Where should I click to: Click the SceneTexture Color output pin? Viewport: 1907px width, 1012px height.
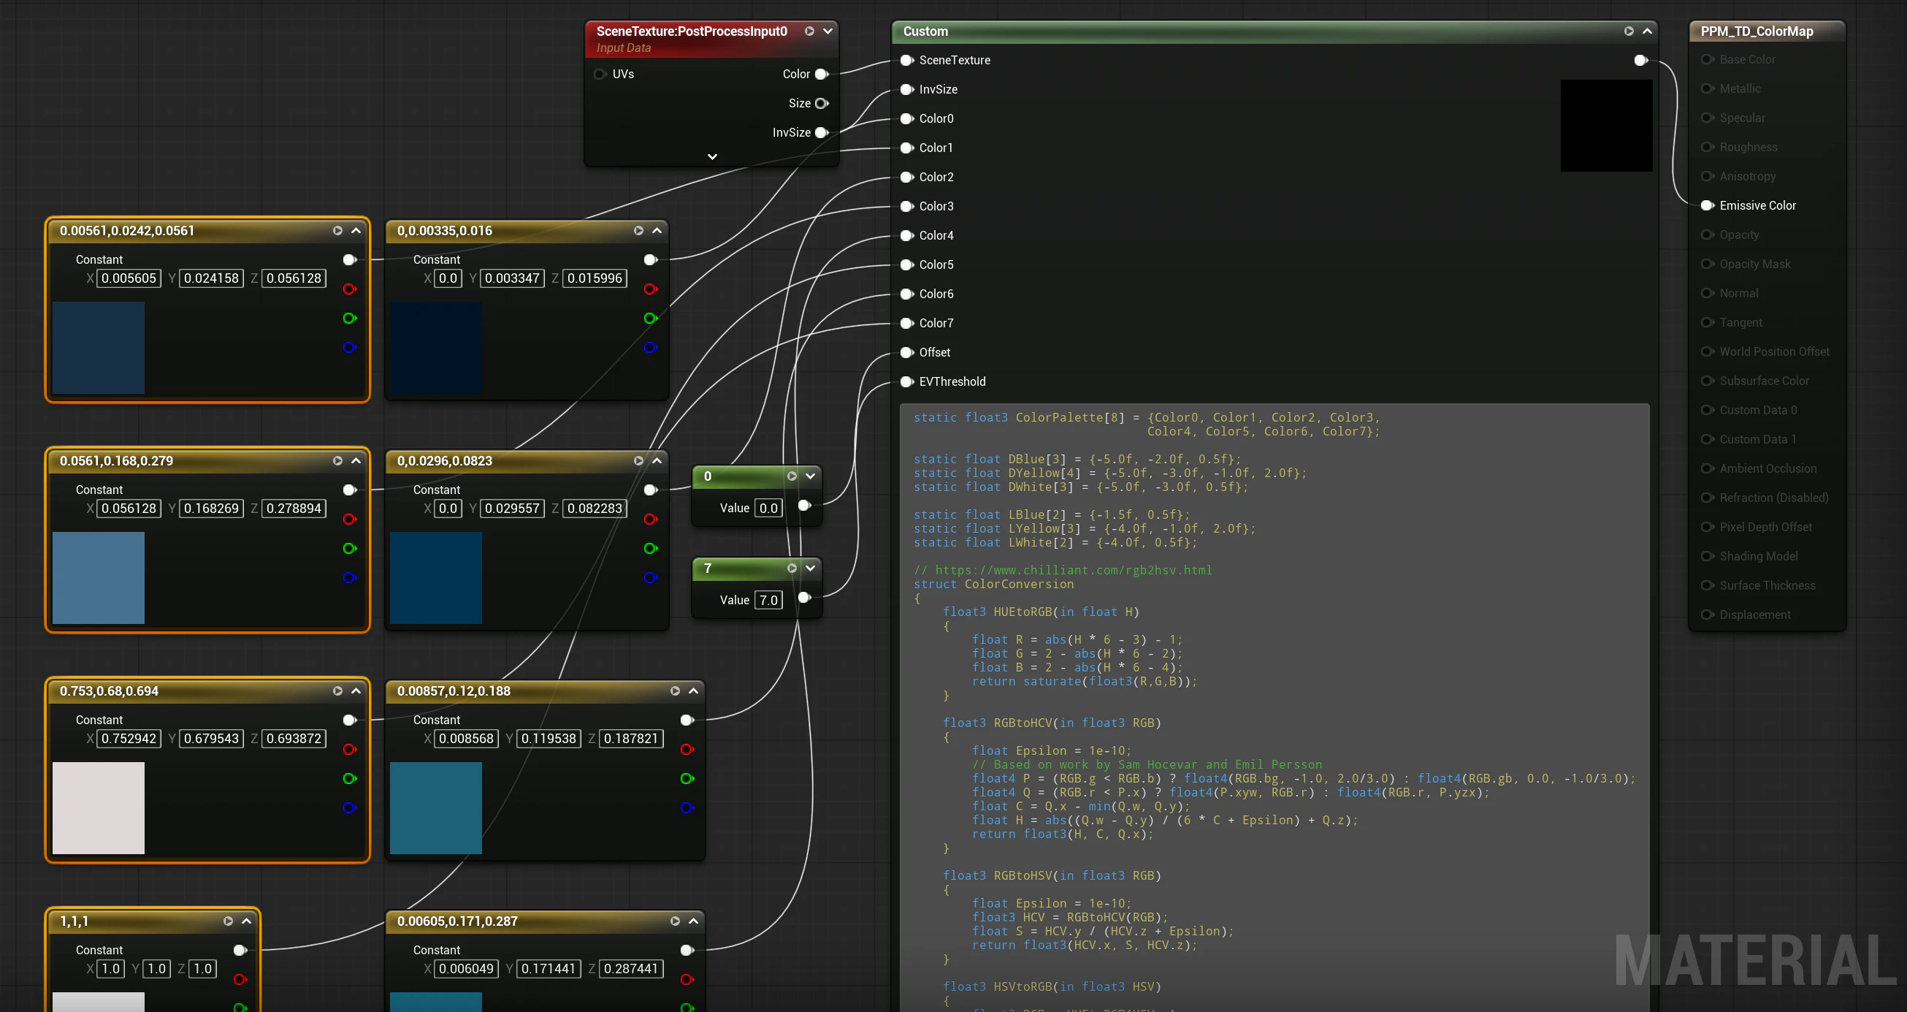click(821, 74)
